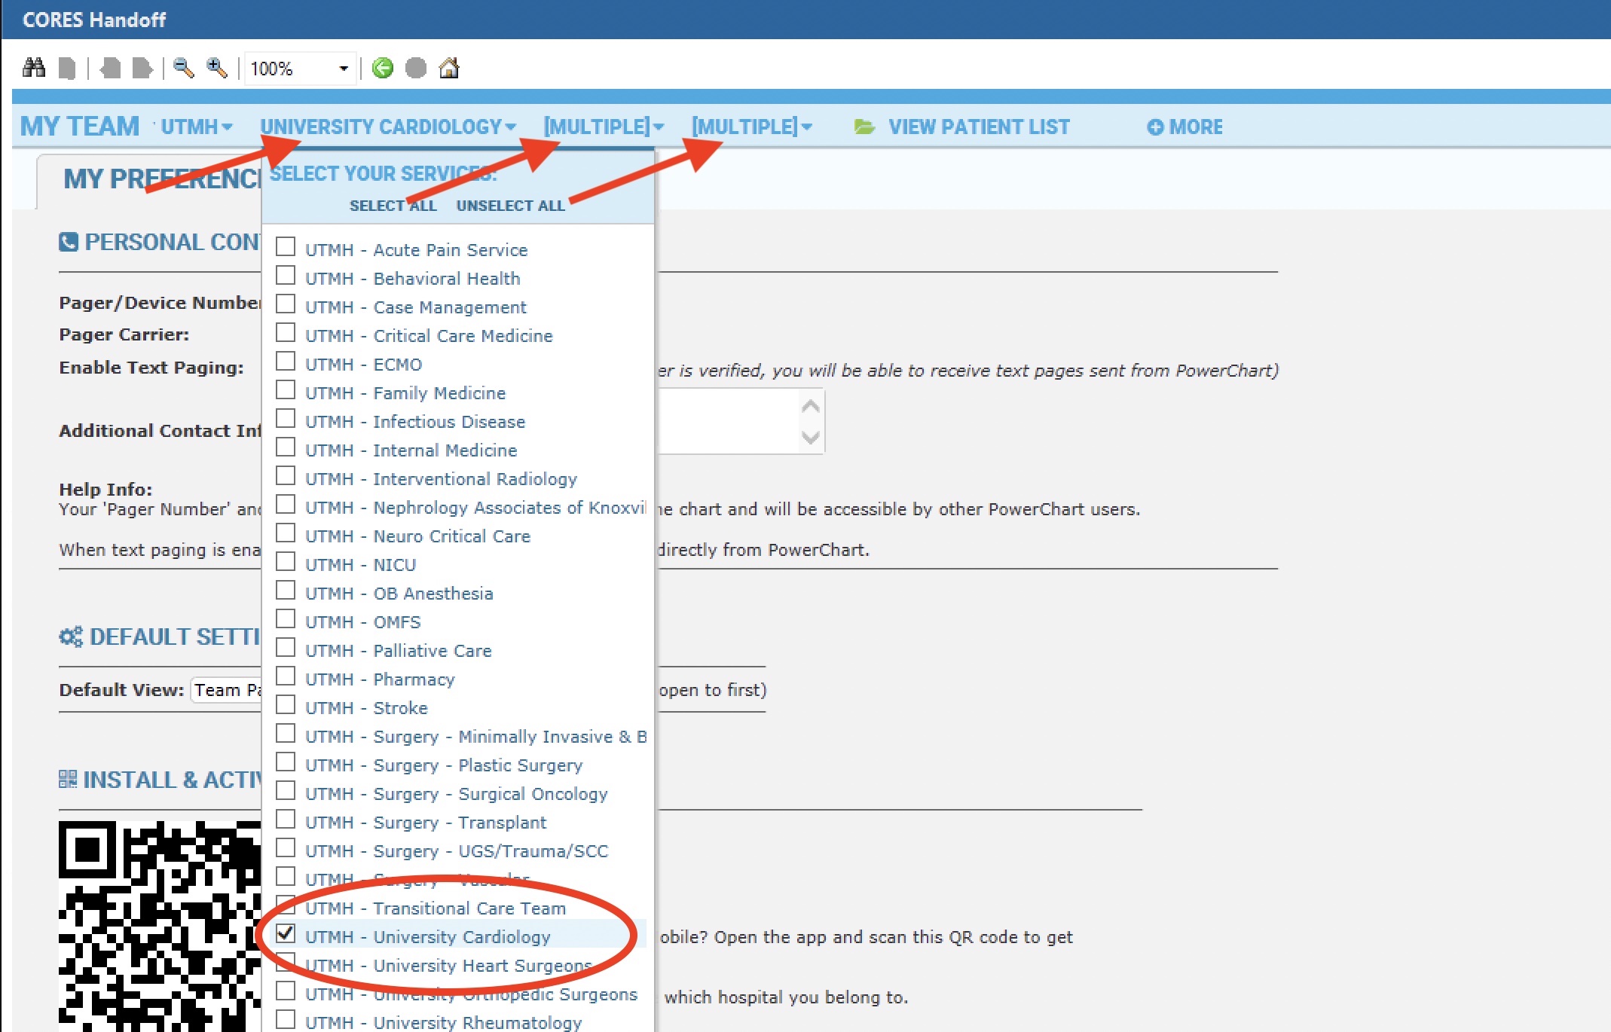This screenshot has height=1032, width=1611.
Task: Open the first [MULTIPLE] dropdown
Action: 604,127
